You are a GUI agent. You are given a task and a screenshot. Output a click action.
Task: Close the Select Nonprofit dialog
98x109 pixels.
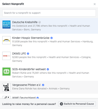click(95, 4)
